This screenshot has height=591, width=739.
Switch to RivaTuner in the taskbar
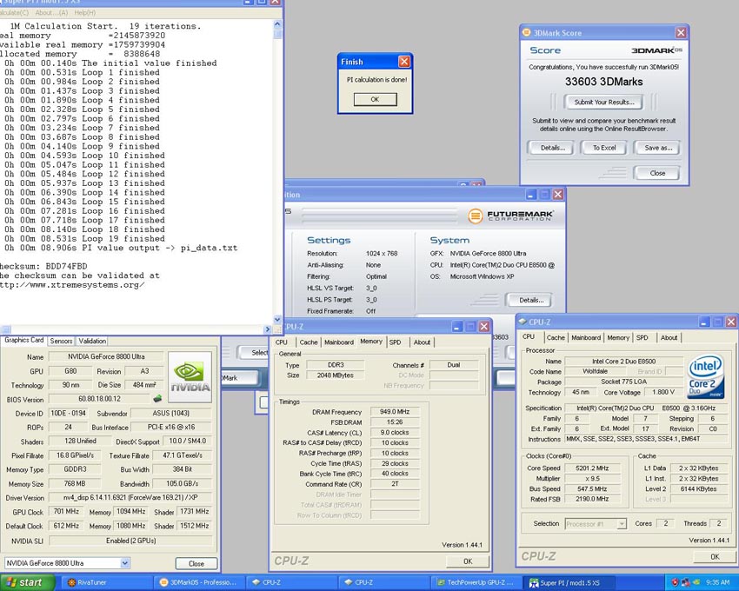tap(106, 582)
